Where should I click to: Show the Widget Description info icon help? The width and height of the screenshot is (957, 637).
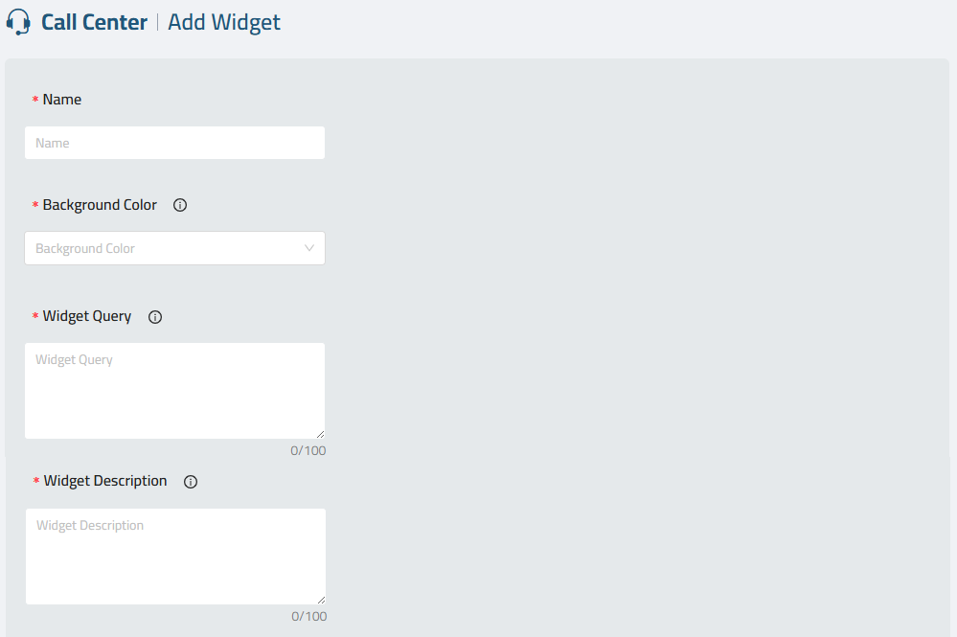pos(191,482)
